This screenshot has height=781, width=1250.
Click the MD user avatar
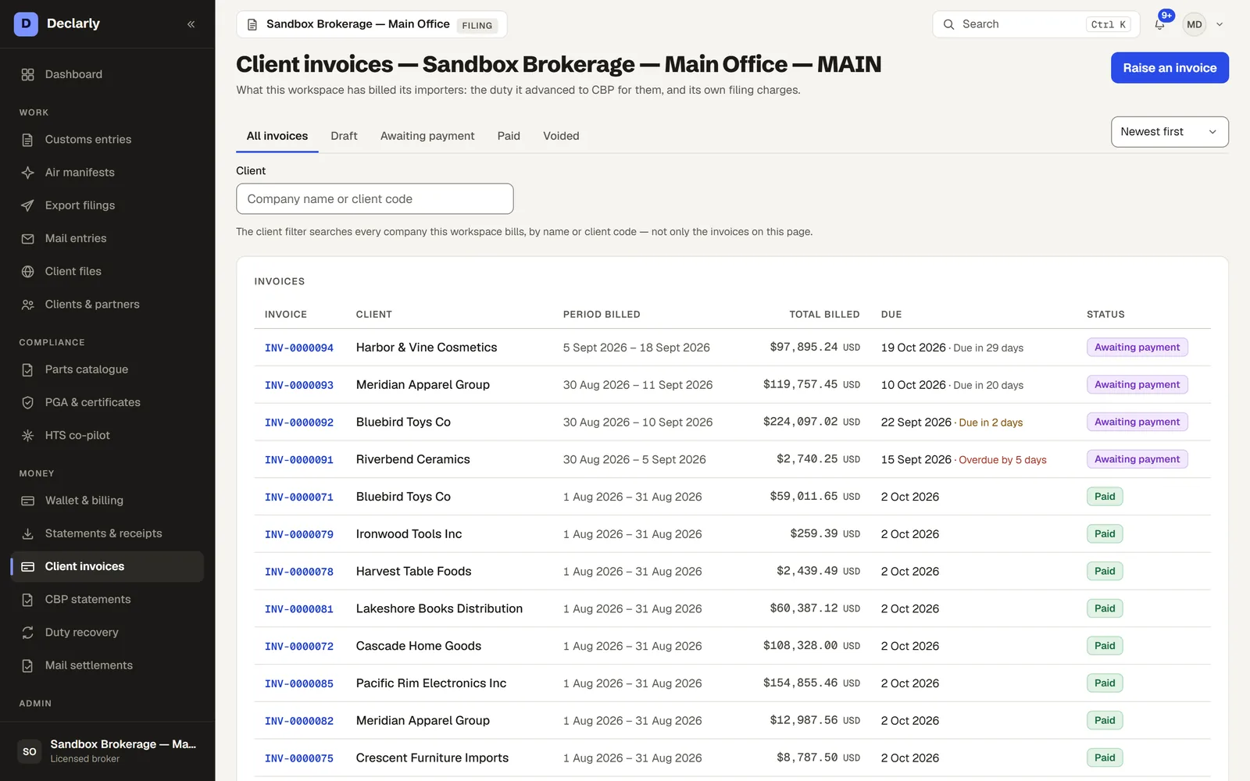(x=1194, y=24)
